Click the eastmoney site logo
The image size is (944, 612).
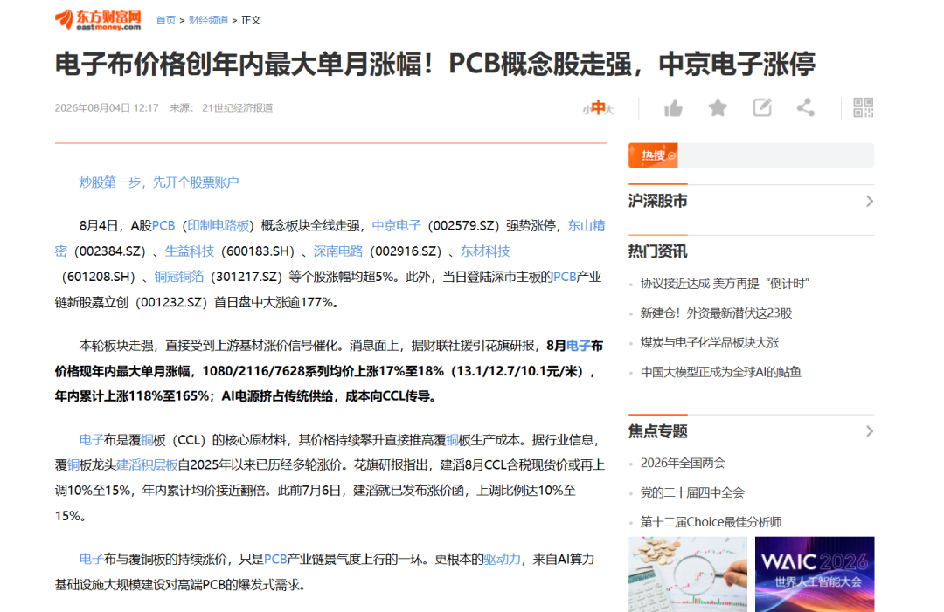[x=98, y=20]
